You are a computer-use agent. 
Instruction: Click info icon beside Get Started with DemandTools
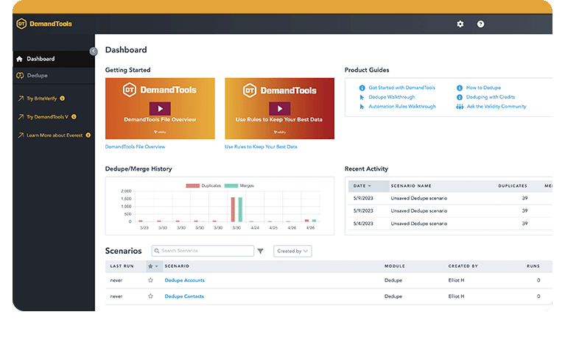[362, 88]
